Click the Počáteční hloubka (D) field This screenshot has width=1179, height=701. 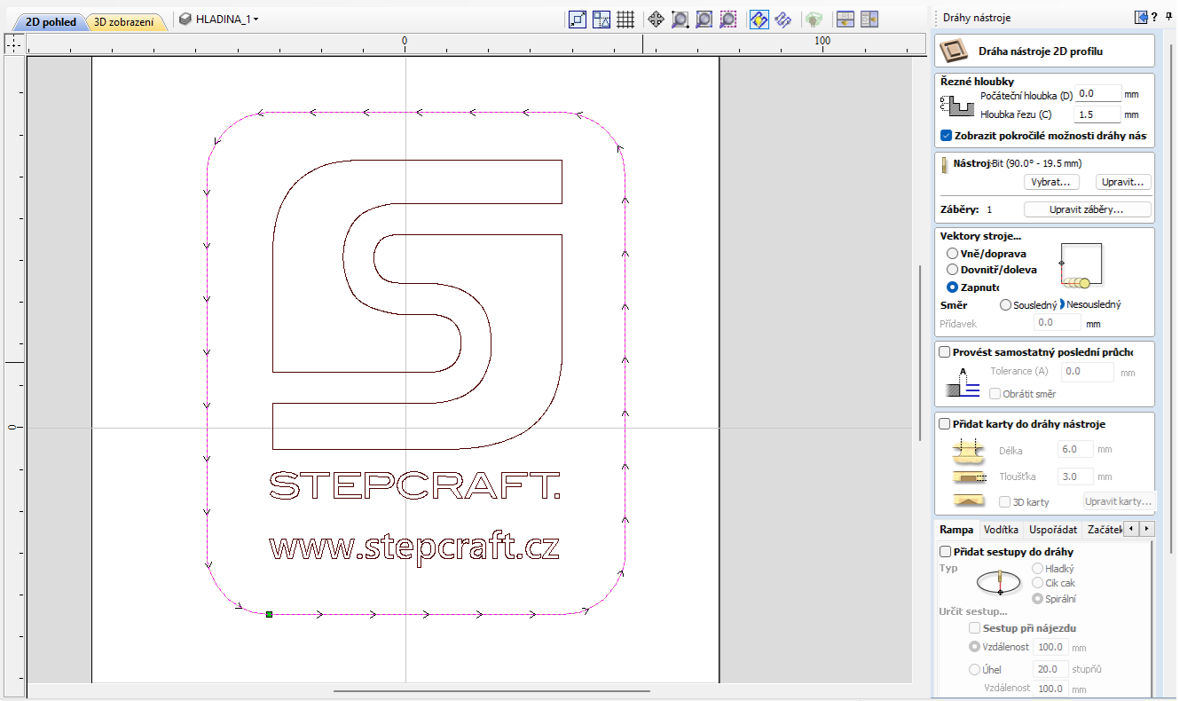tap(1097, 94)
